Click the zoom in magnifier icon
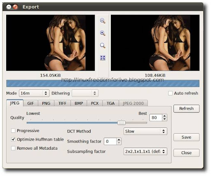Viewport: 211px width, 176px height. click(x=103, y=33)
